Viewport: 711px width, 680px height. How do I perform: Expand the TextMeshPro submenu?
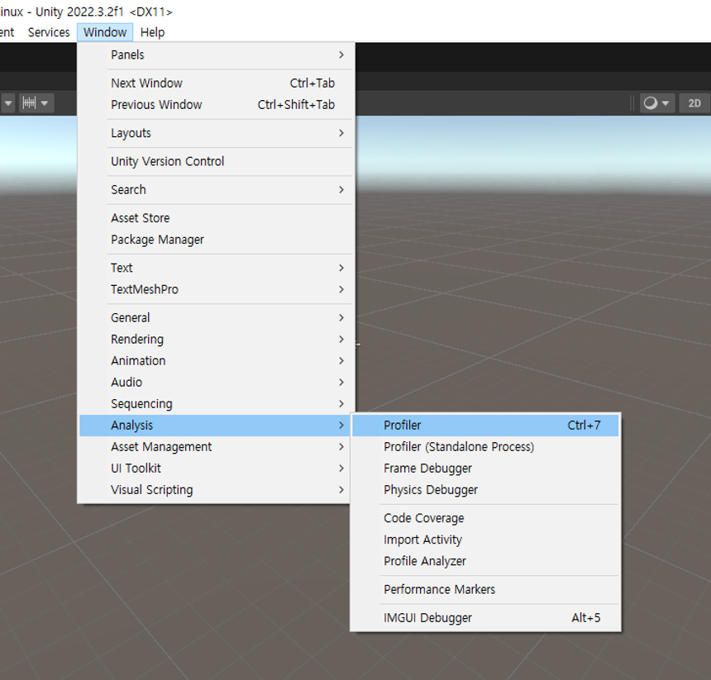(214, 289)
